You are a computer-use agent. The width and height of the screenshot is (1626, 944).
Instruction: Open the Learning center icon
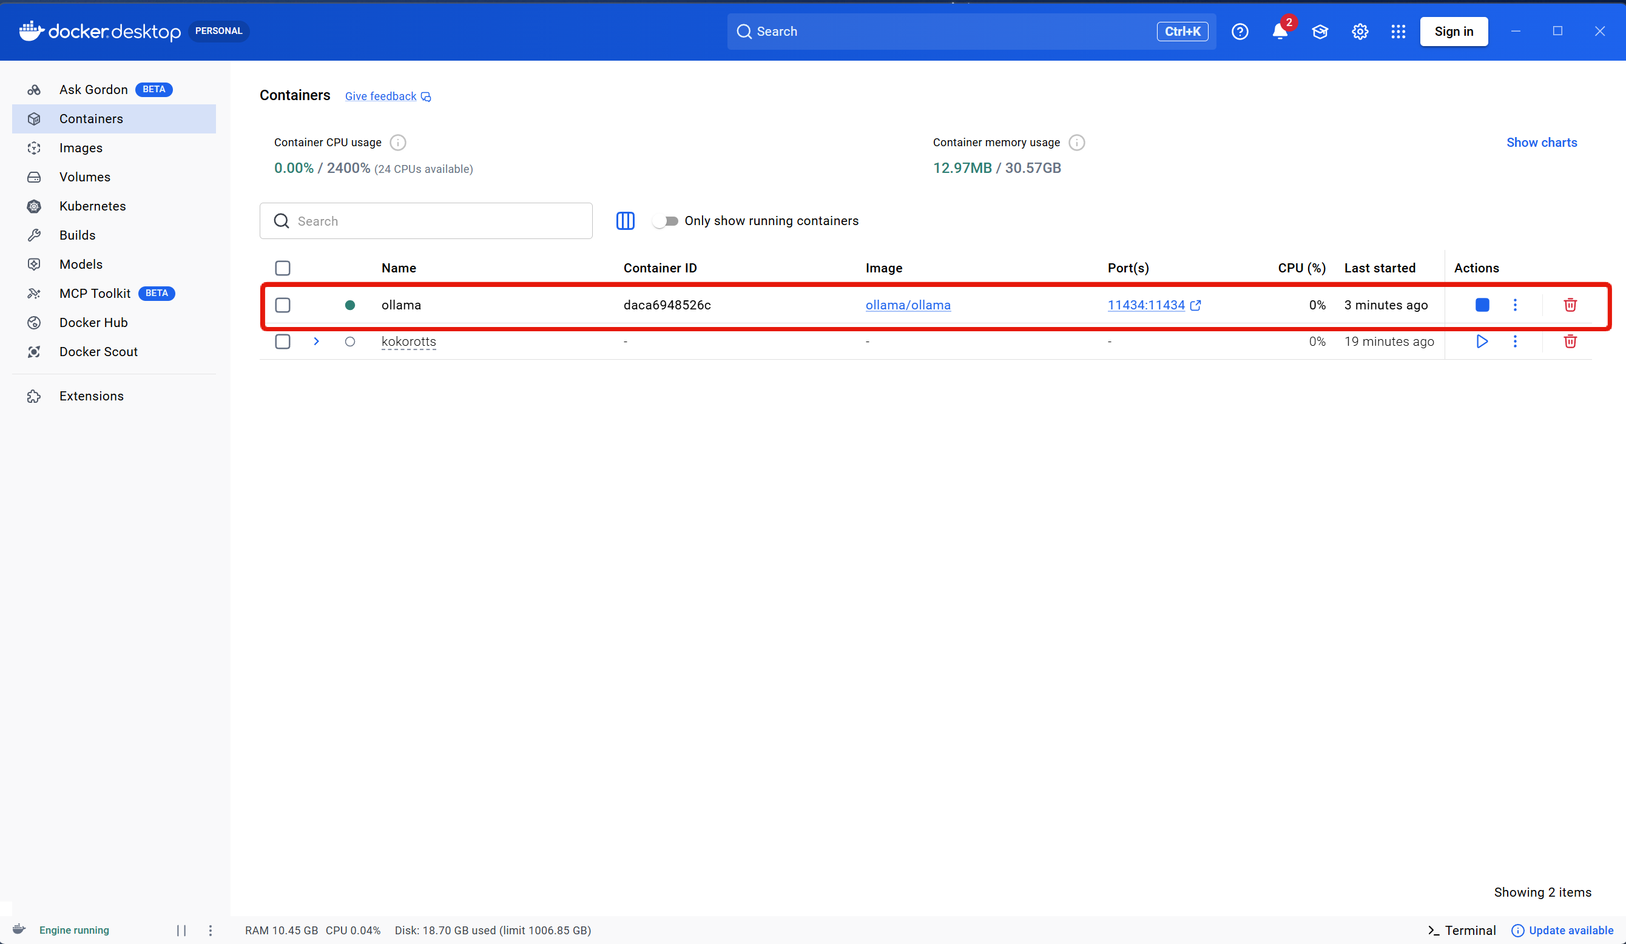pyautogui.click(x=1320, y=32)
